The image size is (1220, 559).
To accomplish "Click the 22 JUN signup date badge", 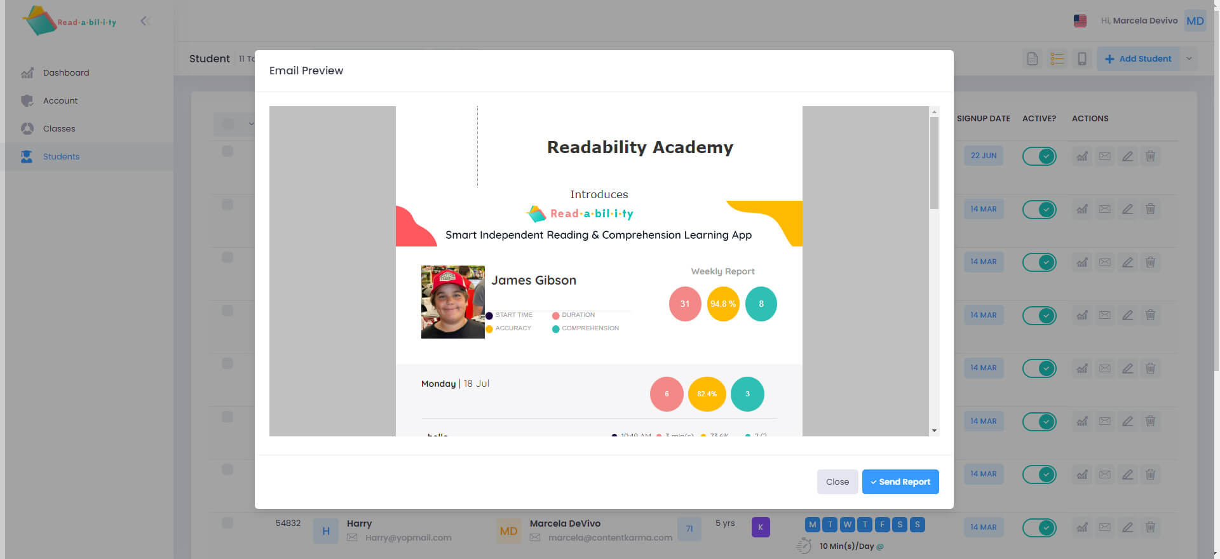I will 984,156.
